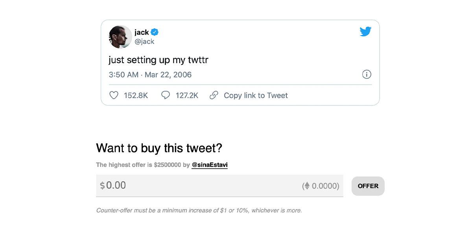Click the Twitter bird logo
472x247 pixels.
tap(365, 32)
